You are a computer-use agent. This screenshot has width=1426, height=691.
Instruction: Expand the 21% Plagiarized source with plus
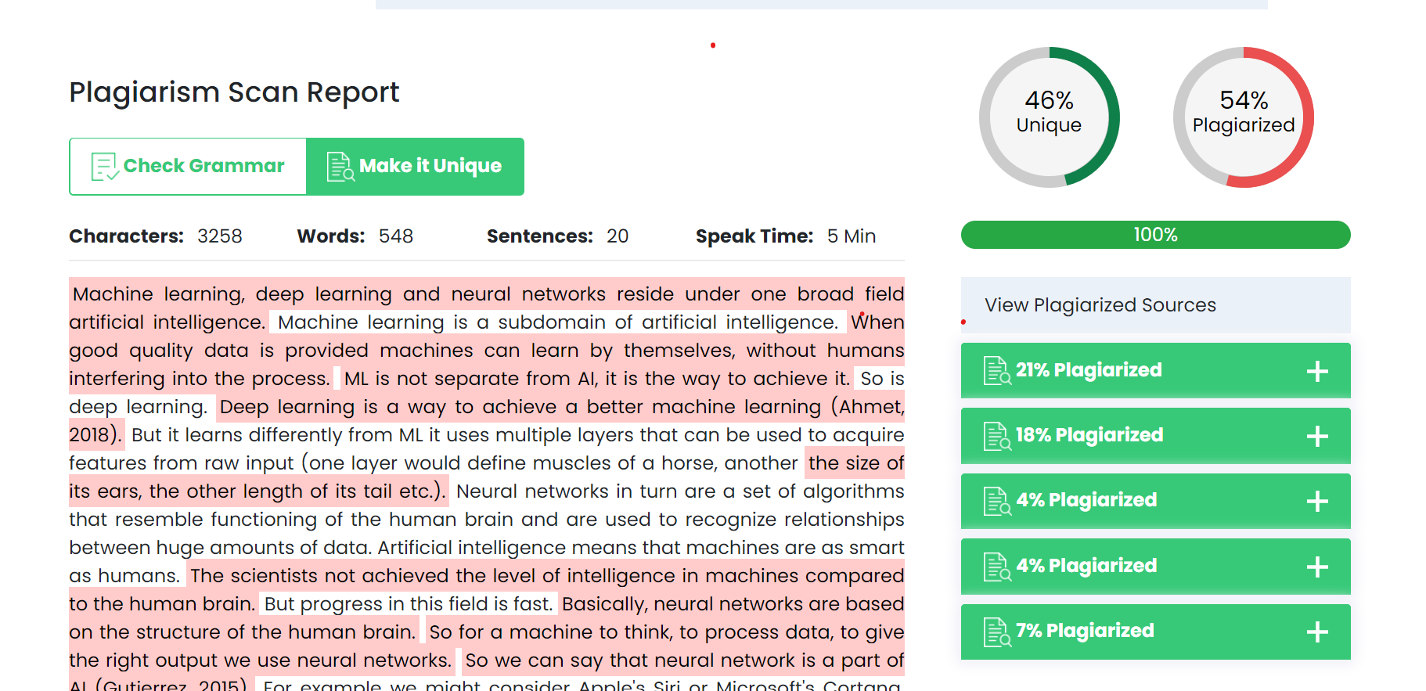[1317, 371]
